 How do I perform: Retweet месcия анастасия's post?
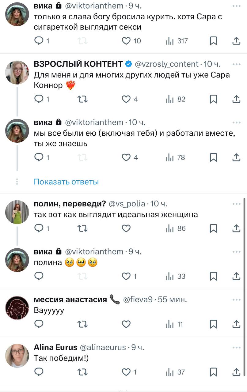83,324
